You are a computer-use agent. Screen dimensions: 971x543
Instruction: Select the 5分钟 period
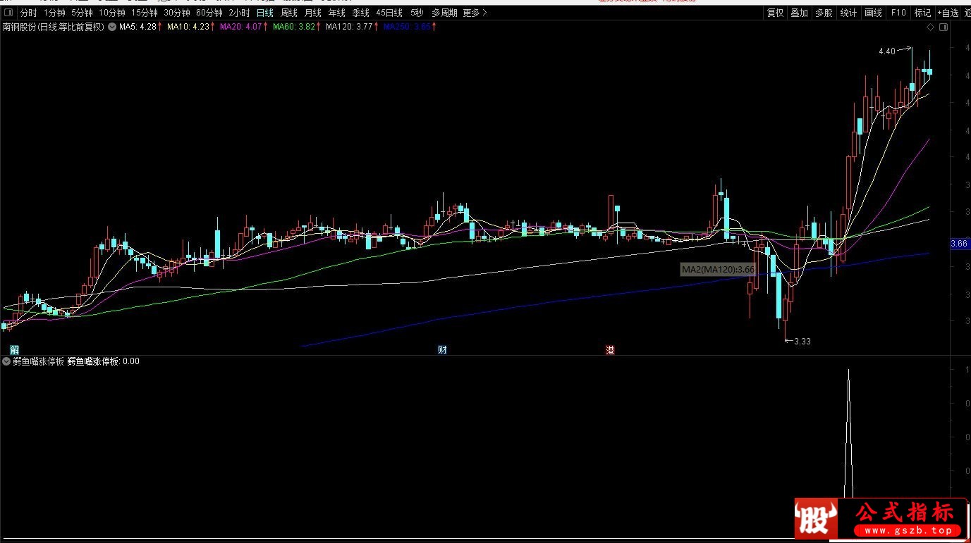tap(82, 13)
